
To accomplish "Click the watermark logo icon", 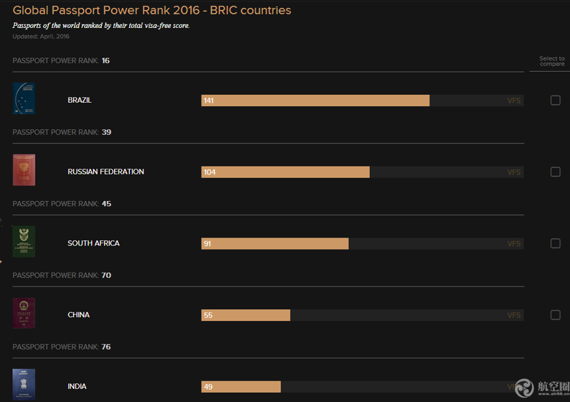I will [x=524, y=388].
